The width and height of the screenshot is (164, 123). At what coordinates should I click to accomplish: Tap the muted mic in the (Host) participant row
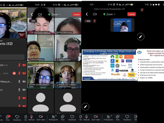[19, 73]
